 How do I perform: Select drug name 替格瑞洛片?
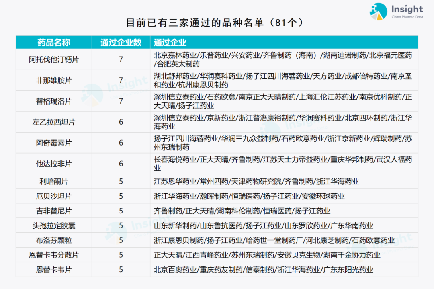54,101
